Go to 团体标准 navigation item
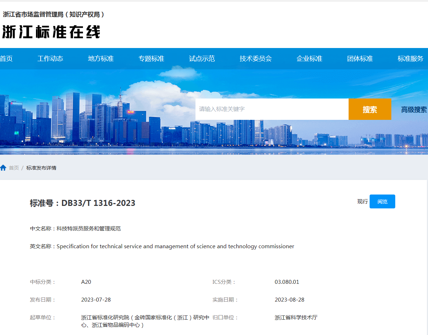The height and width of the screenshot is (335, 428). coord(360,59)
